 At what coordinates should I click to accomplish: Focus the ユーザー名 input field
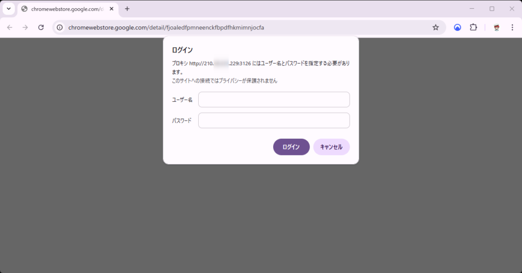[274, 100]
